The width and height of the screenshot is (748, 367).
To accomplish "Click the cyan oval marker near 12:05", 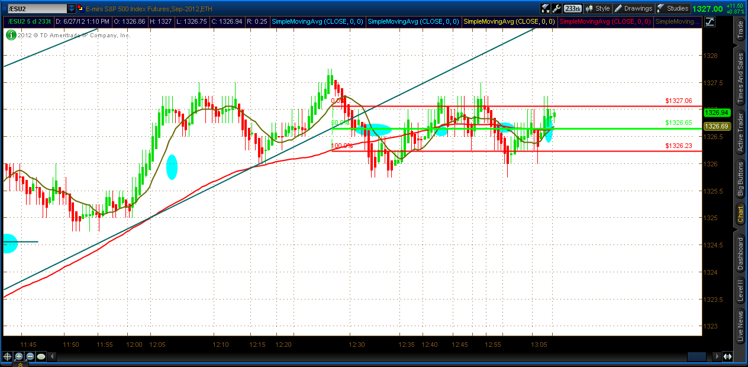I will coord(172,167).
